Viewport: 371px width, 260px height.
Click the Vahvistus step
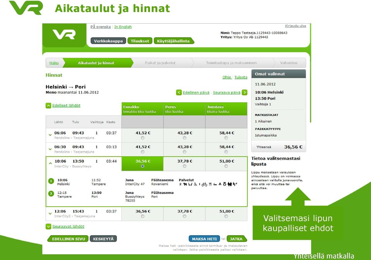click(289, 63)
